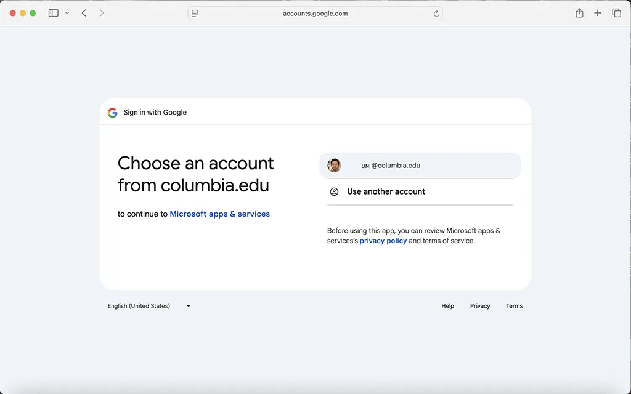631x394 pixels.
Task: Toggle the Safari sidebar icon
Action: (54, 14)
